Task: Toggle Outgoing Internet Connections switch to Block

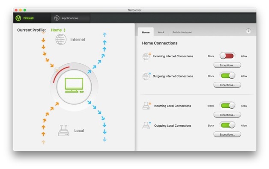Action: pyautogui.click(x=227, y=76)
